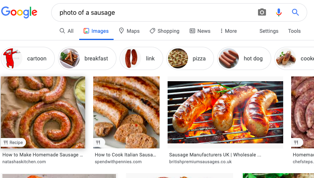This screenshot has height=178, width=314.
Task: Open the Shopping tab
Action: [164, 31]
